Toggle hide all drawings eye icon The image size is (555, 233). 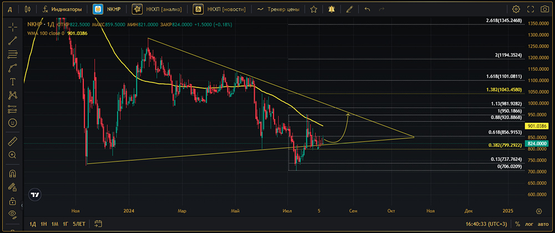(x=13, y=214)
